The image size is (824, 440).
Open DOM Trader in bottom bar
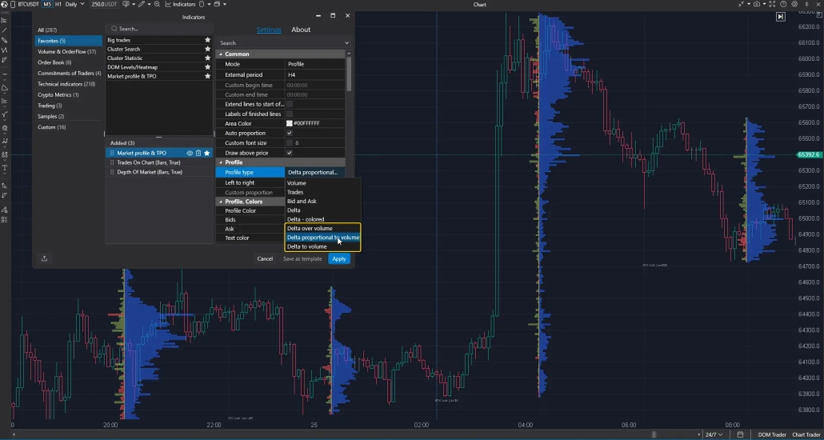tap(772, 434)
